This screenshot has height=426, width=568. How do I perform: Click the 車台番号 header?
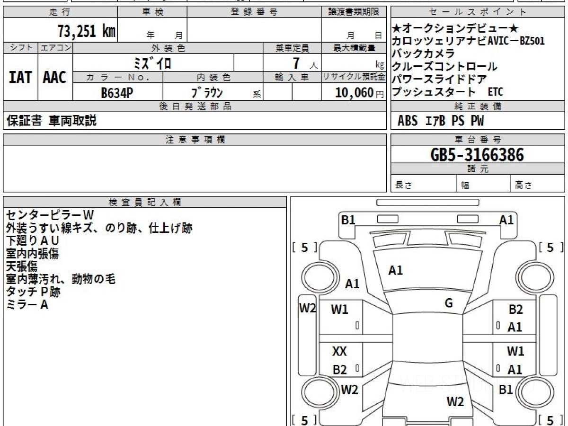tap(478, 140)
